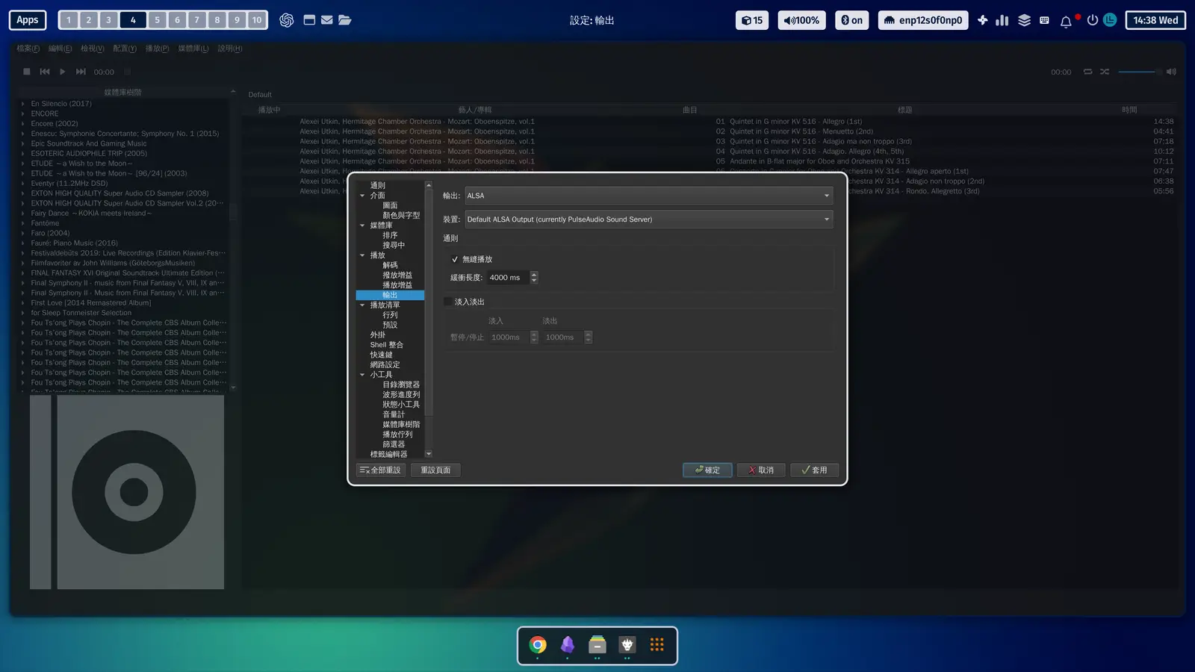Image resolution: width=1195 pixels, height=672 pixels.
Task: Click the open-folder icon in top bar
Action: (344, 20)
